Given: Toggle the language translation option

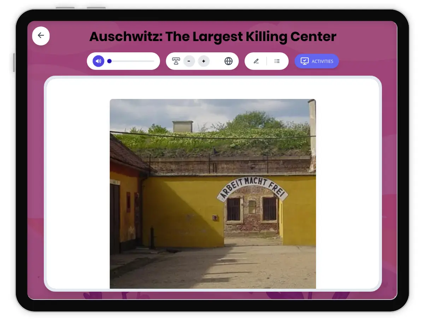Looking at the screenshot, I should (229, 61).
